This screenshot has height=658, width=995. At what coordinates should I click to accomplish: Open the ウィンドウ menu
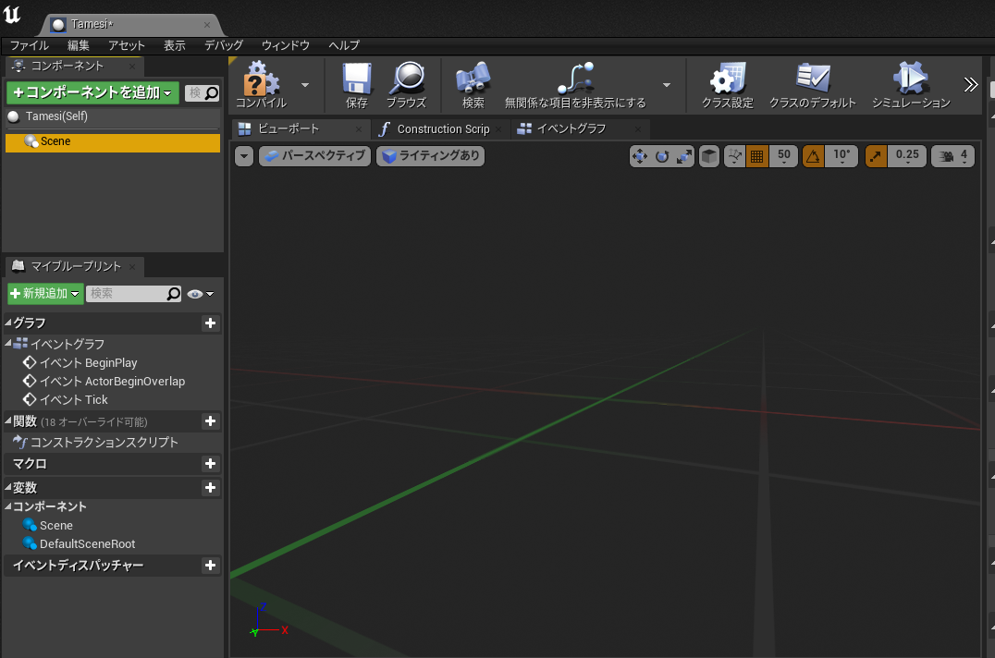[285, 45]
